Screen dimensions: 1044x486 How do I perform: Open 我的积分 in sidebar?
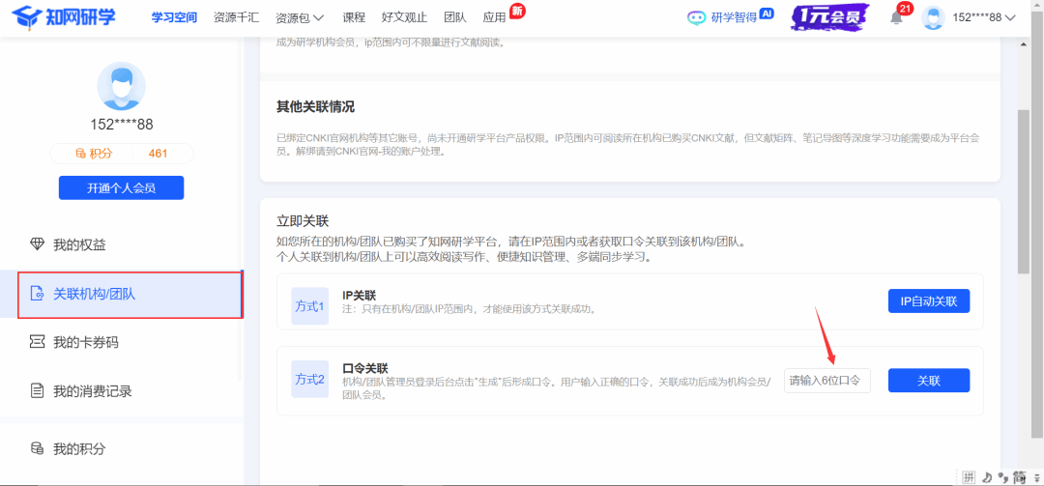click(79, 448)
